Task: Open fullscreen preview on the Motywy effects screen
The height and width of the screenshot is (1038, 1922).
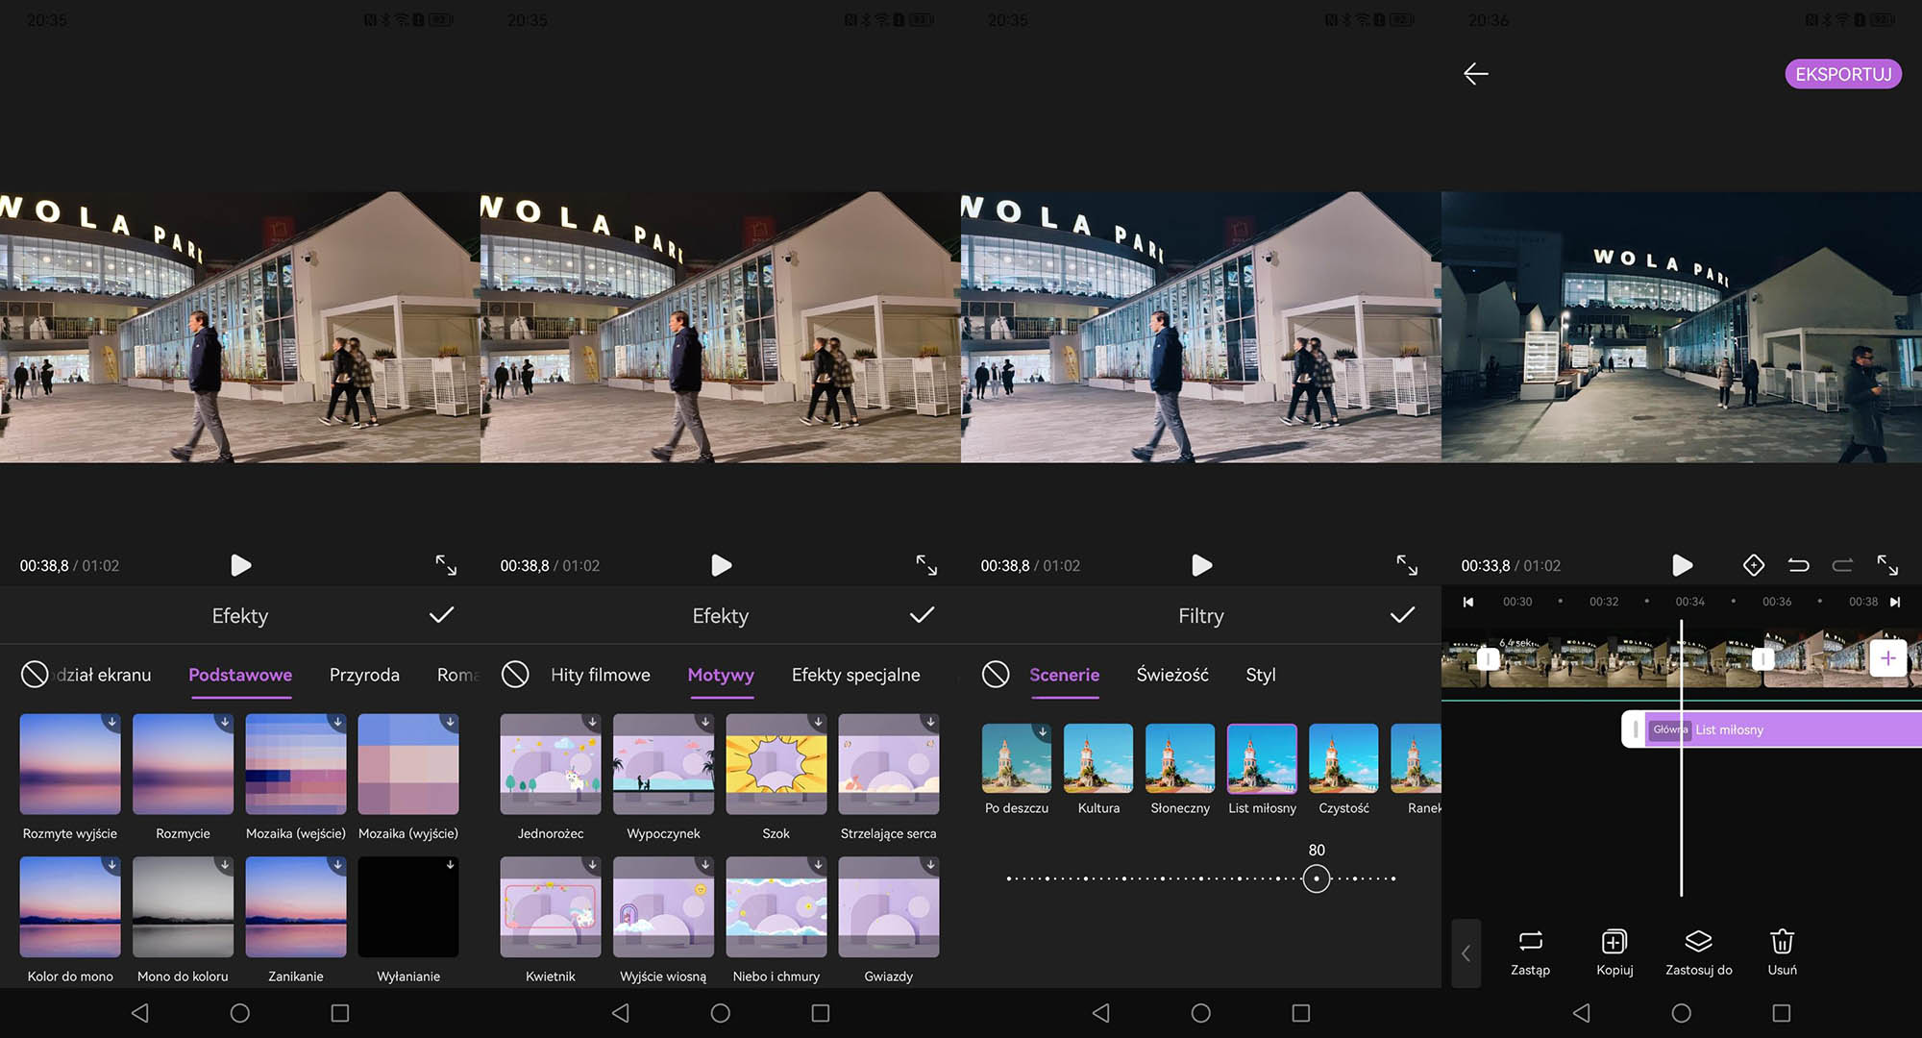Action: click(926, 565)
